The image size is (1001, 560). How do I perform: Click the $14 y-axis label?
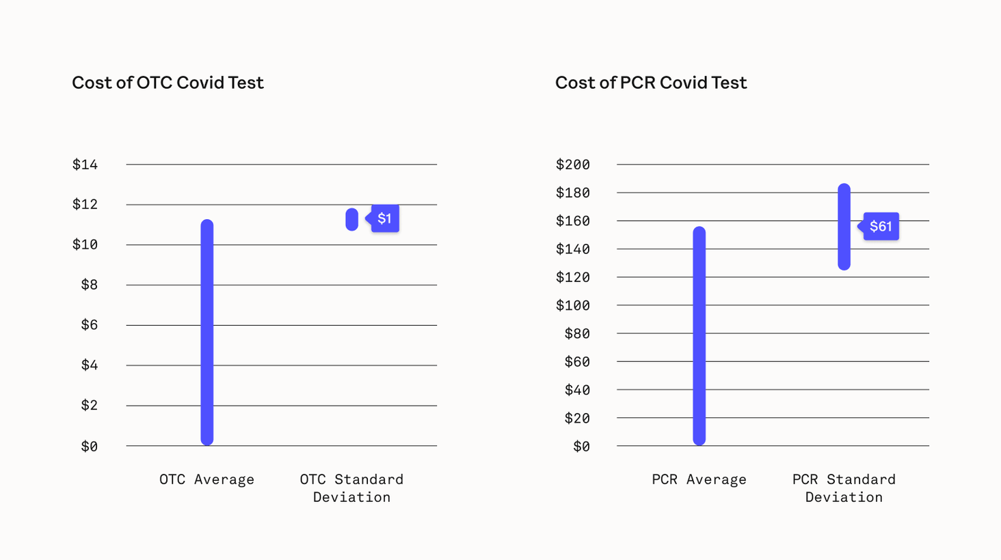(85, 165)
